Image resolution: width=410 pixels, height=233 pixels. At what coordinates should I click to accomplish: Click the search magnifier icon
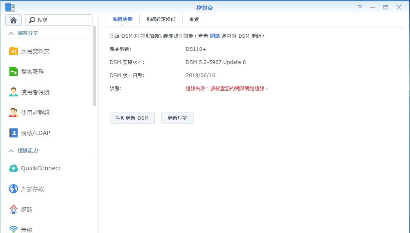32,20
